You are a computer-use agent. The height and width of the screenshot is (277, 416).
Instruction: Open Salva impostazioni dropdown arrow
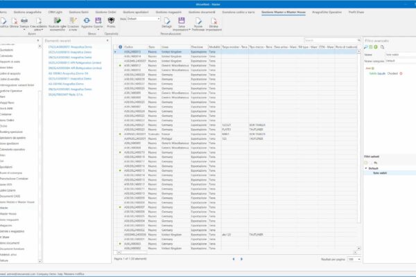pos(189,30)
